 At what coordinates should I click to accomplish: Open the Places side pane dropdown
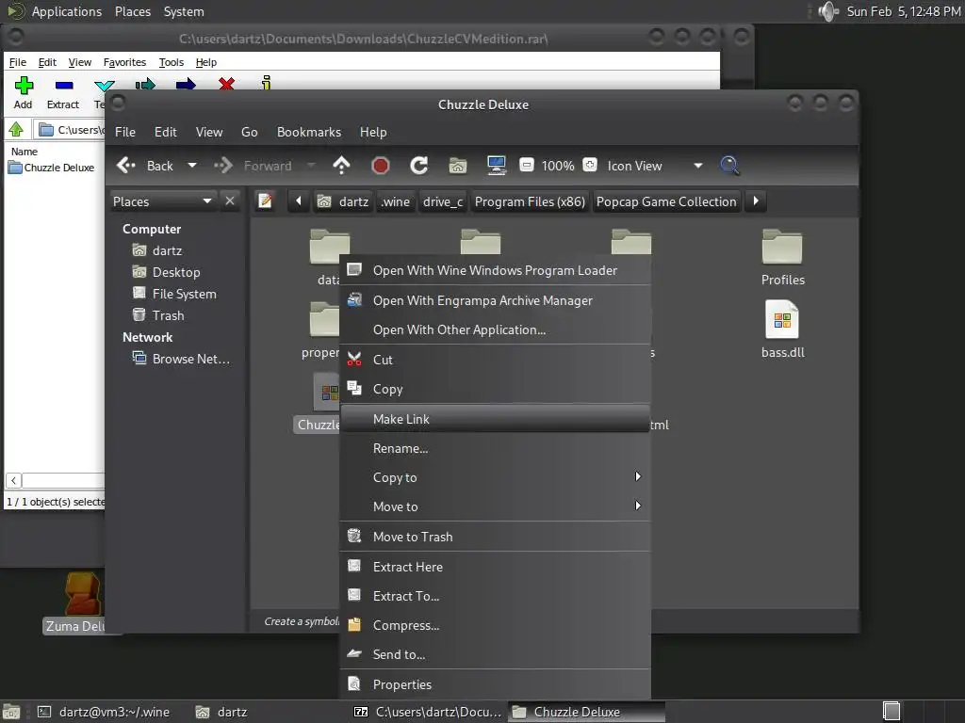point(162,201)
